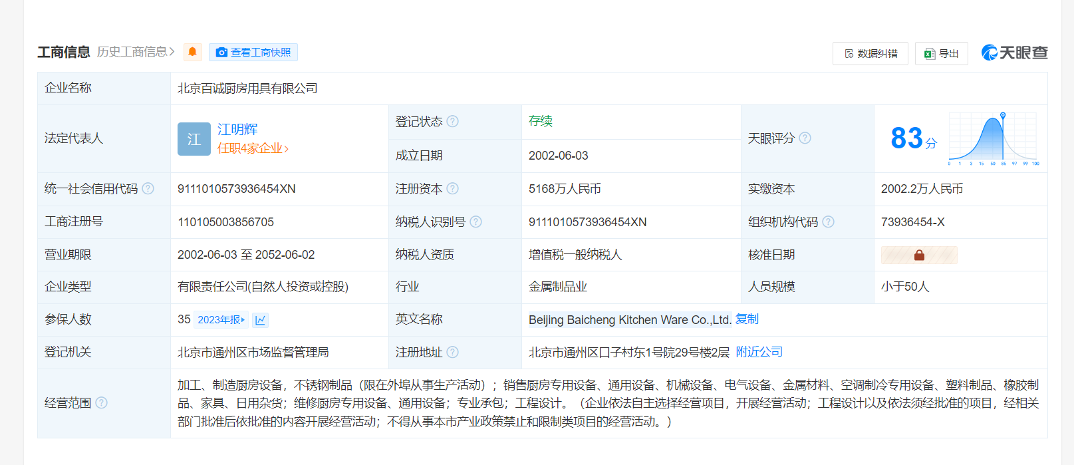Select registration authority 北京市通州区市场监督管理局
Viewport: 1074px width, 465px height.
253,353
